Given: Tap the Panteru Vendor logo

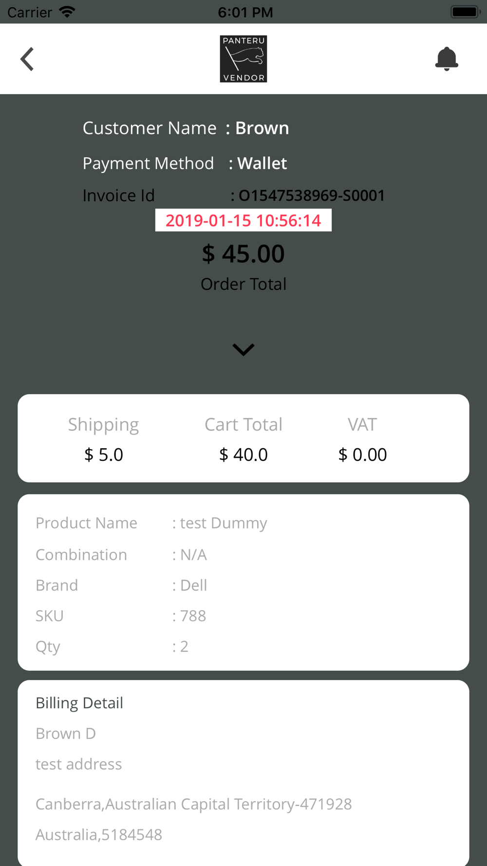Looking at the screenshot, I should click(x=243, y=59).
